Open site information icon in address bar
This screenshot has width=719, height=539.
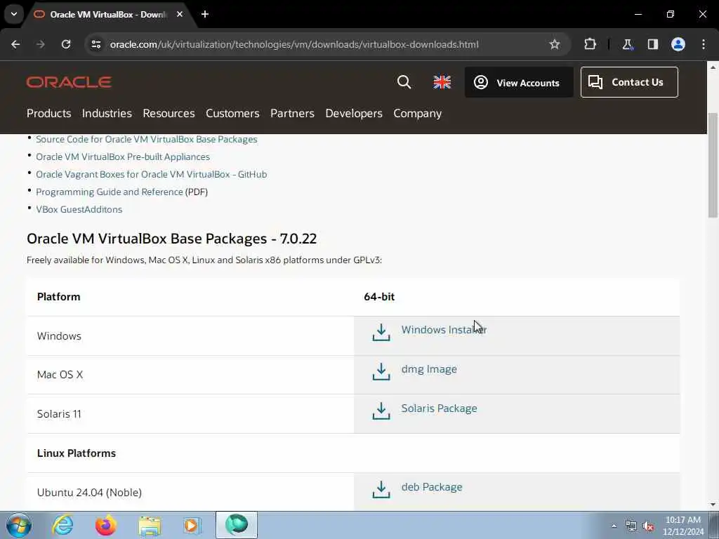pyautogui.click(x=95, y=44)
